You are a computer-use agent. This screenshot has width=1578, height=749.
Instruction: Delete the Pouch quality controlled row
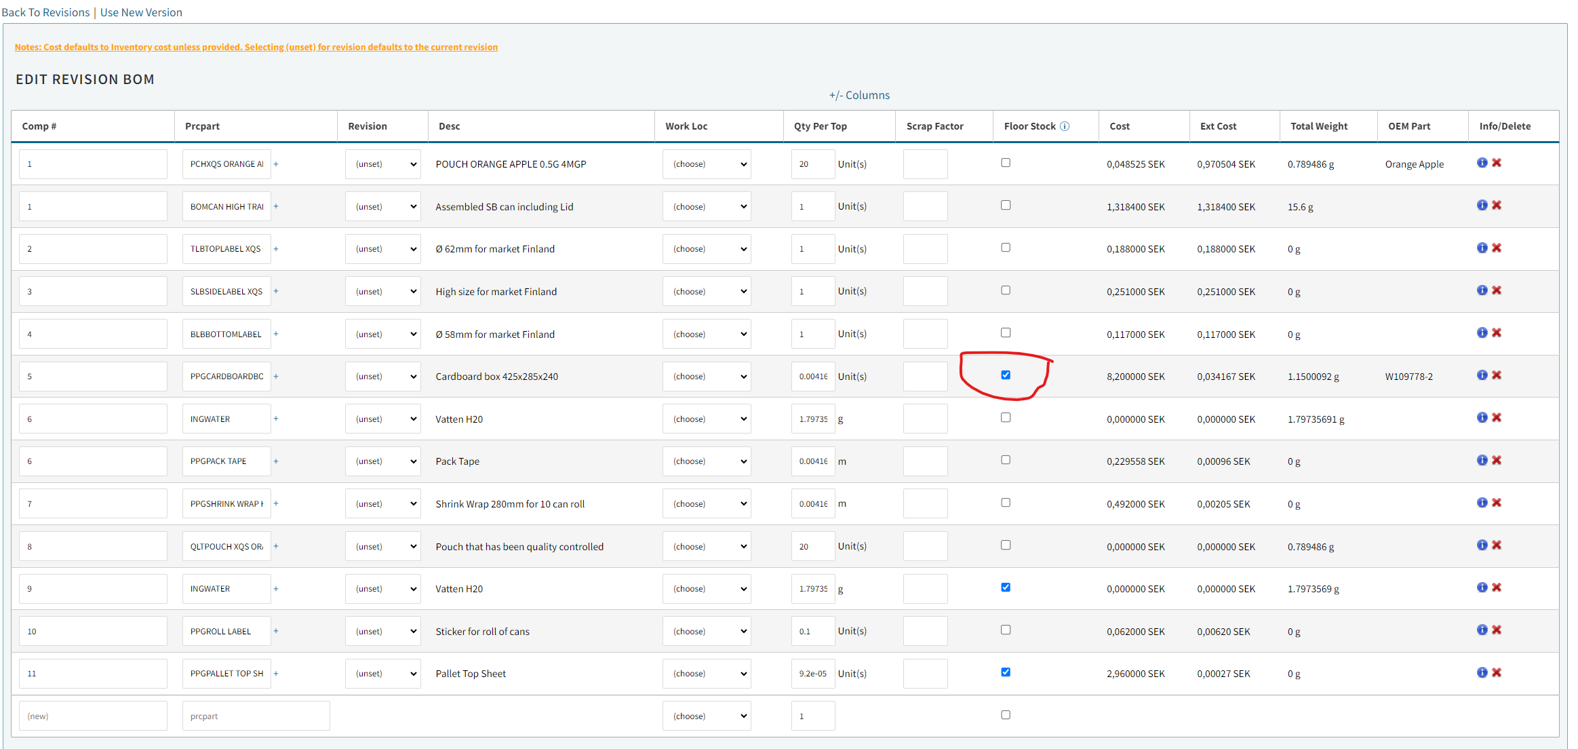point(1497,545)
